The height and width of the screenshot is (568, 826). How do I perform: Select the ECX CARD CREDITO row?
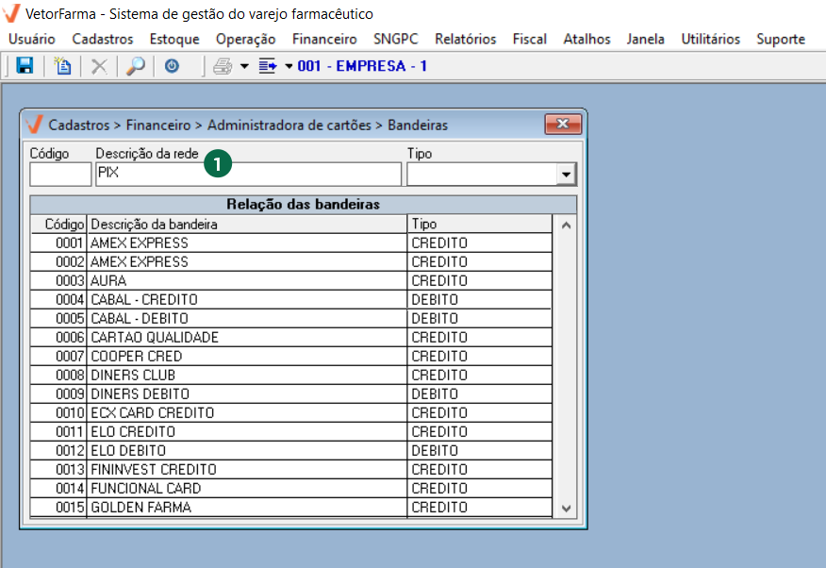[291, 413]
